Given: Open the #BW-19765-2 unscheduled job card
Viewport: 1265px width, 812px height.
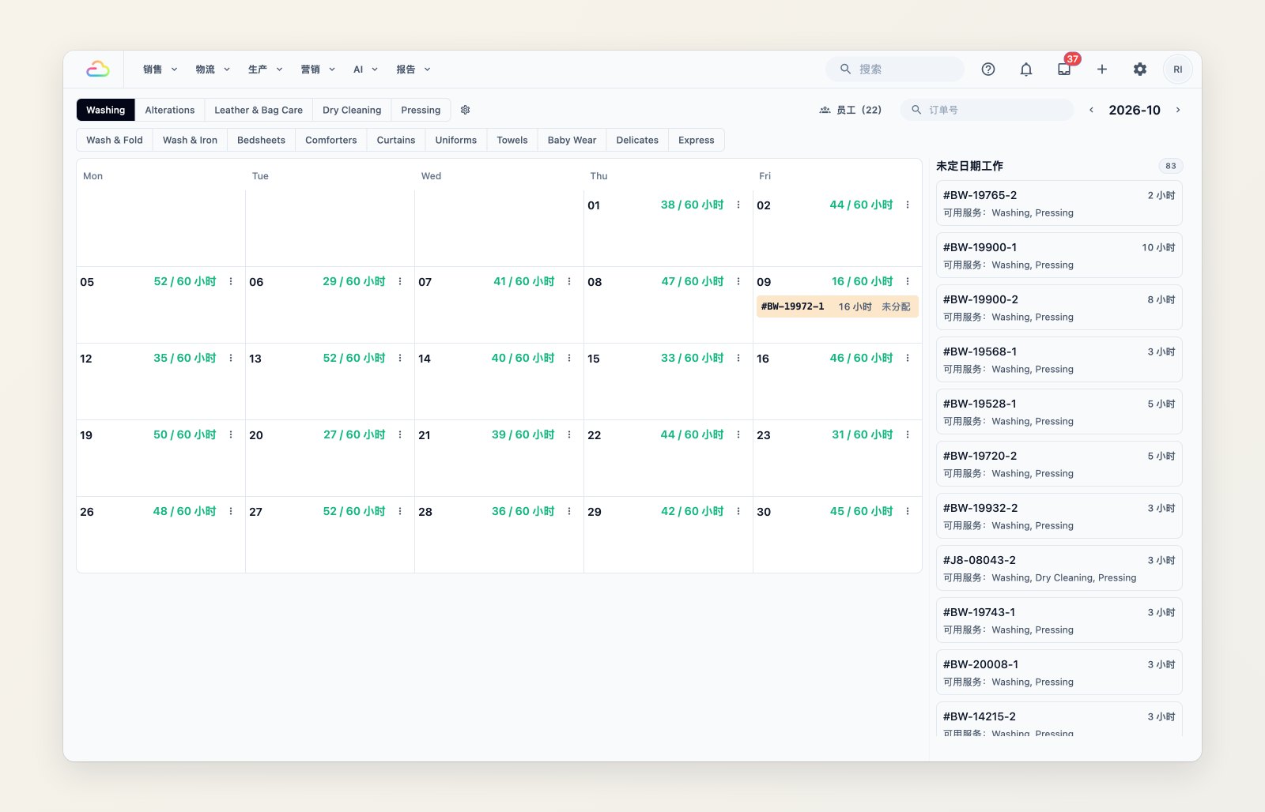Looking at the screenshot, I should [1059, 203].
